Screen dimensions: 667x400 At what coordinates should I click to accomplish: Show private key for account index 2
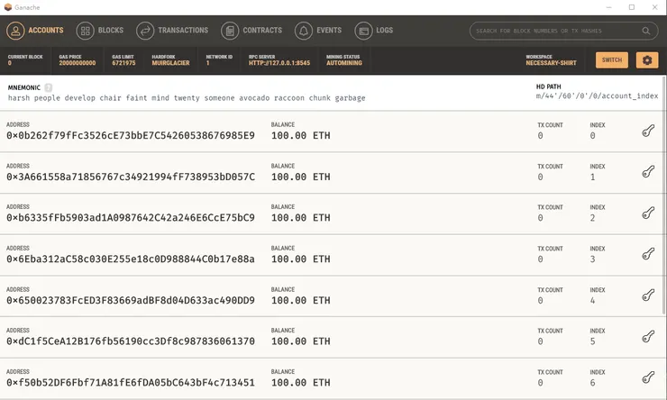click(648, 213)
